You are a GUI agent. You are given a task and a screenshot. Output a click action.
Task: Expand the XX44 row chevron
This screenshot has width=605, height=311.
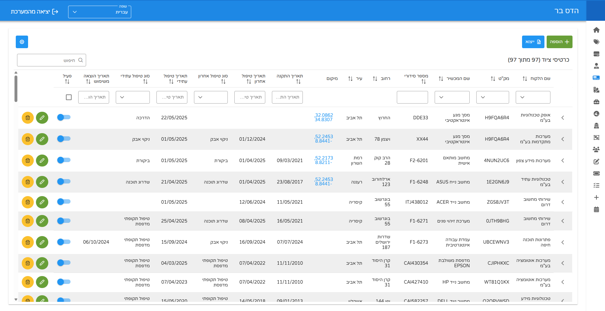[563, 139]
